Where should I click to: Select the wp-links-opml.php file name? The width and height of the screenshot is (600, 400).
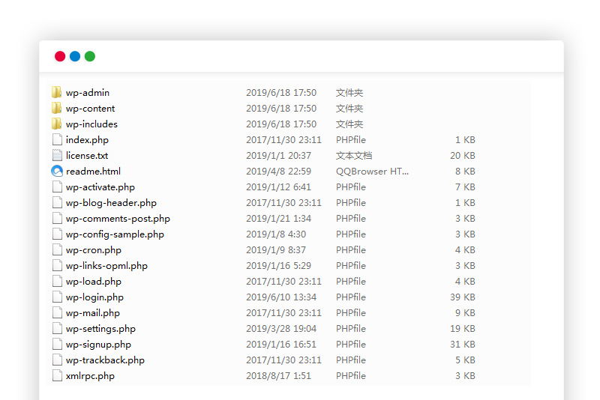coord(106,266)
